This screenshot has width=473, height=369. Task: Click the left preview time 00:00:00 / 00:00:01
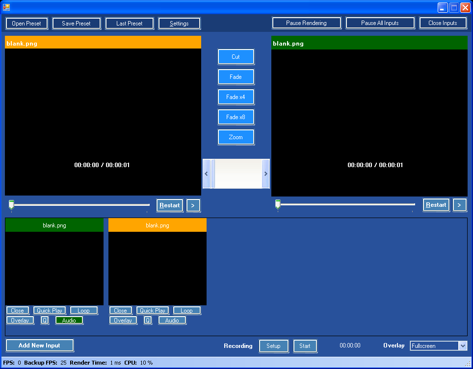click(x=102, y=165)
